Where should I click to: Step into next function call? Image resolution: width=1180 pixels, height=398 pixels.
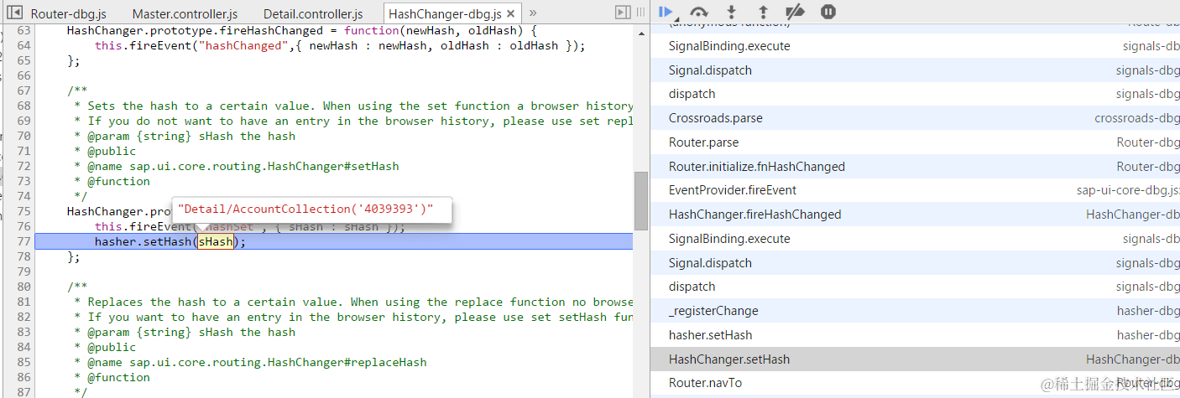click(731, 12)
